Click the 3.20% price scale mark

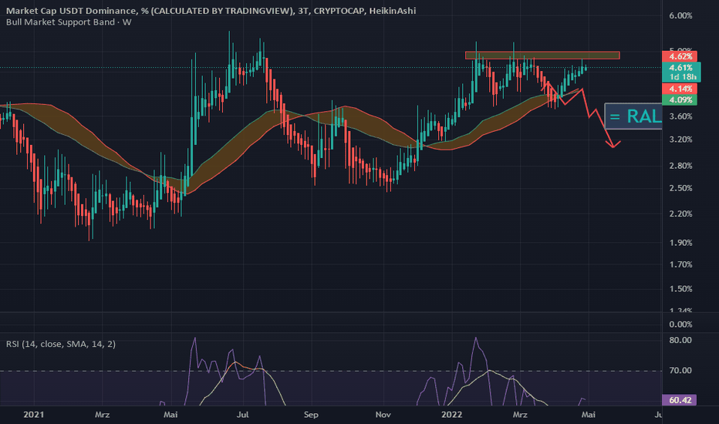(x=680, y=140)
